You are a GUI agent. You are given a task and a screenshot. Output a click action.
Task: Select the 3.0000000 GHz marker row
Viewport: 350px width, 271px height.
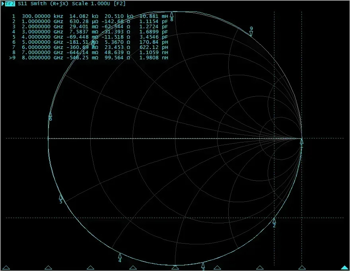[90, 31]
